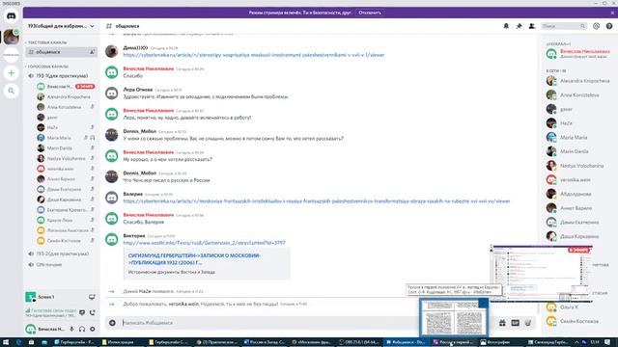
Task: Join voice channel 193-1(для практикума)
Action: 61,75
